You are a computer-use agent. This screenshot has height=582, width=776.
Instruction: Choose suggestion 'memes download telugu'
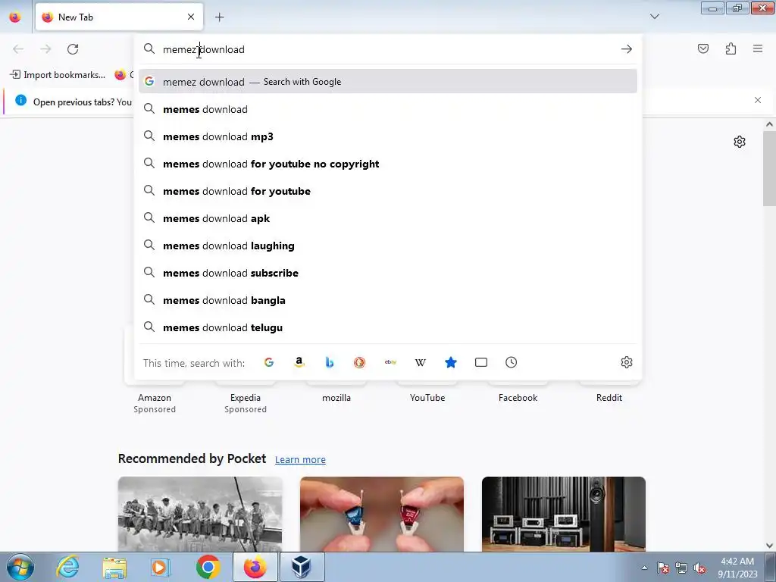tap(388, 327)
